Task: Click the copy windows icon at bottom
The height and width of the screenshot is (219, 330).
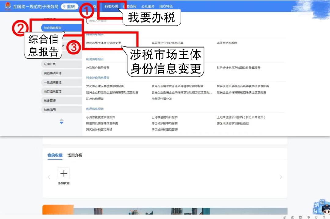Action: coord(316,217)
